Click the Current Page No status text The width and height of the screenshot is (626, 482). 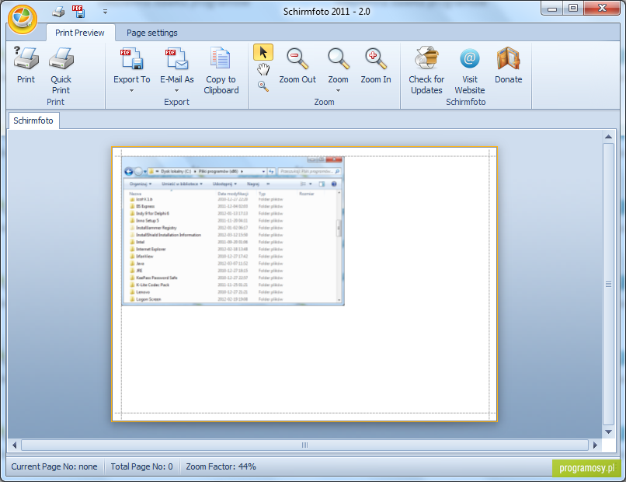point(54,466)
